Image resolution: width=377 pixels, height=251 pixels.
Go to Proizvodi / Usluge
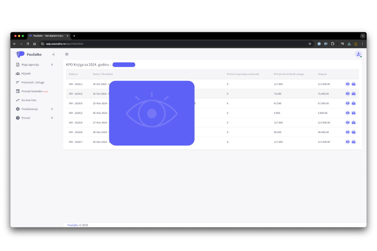pos(33,82)
